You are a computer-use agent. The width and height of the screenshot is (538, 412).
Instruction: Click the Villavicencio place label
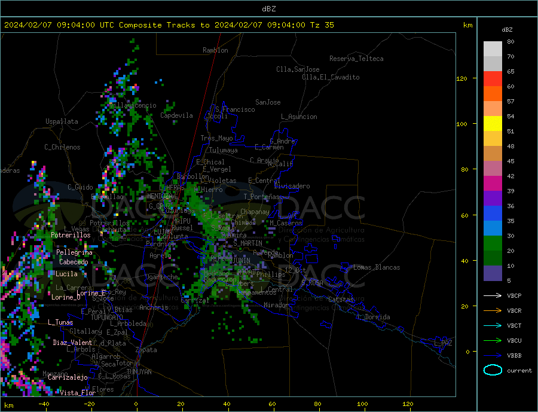133,105
